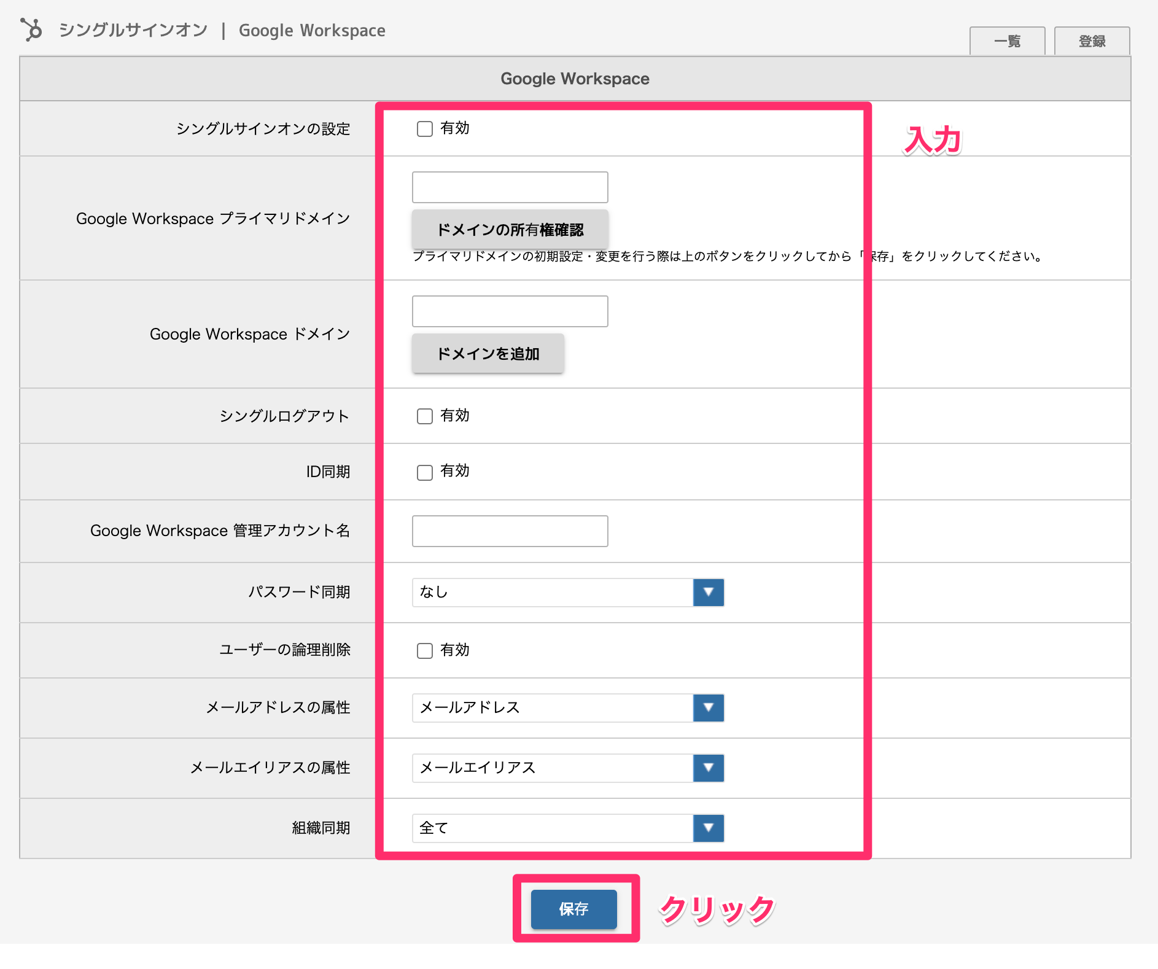
Task: Click the HubSpot-style logo icon in header
Action: [31, 29]
